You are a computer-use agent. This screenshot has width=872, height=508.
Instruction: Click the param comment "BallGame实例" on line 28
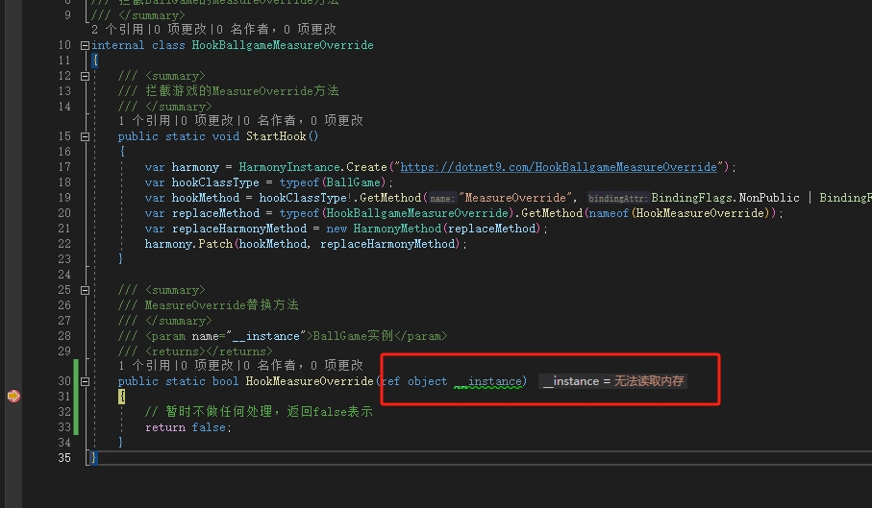click(x=353, y=336)
